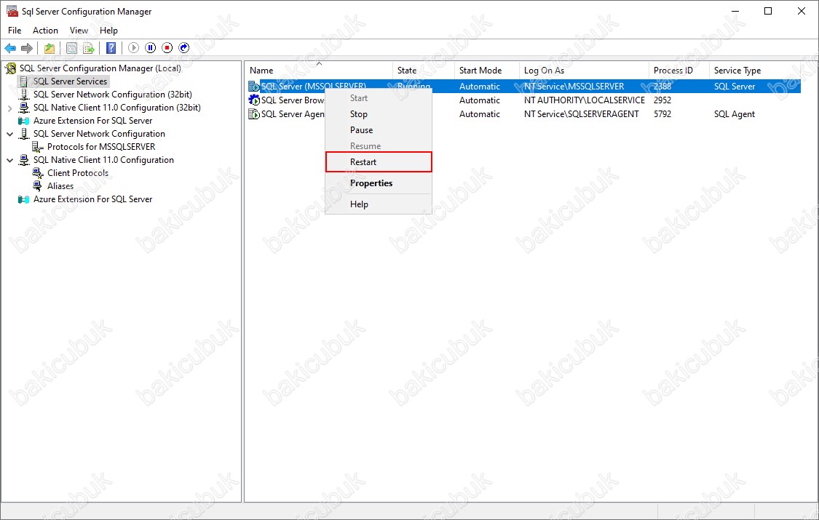Image resolution: width=819 pixels, height=520 pixels.
Task: Click the Restart Service toolbar icon
Action: (x=184, y=48)
